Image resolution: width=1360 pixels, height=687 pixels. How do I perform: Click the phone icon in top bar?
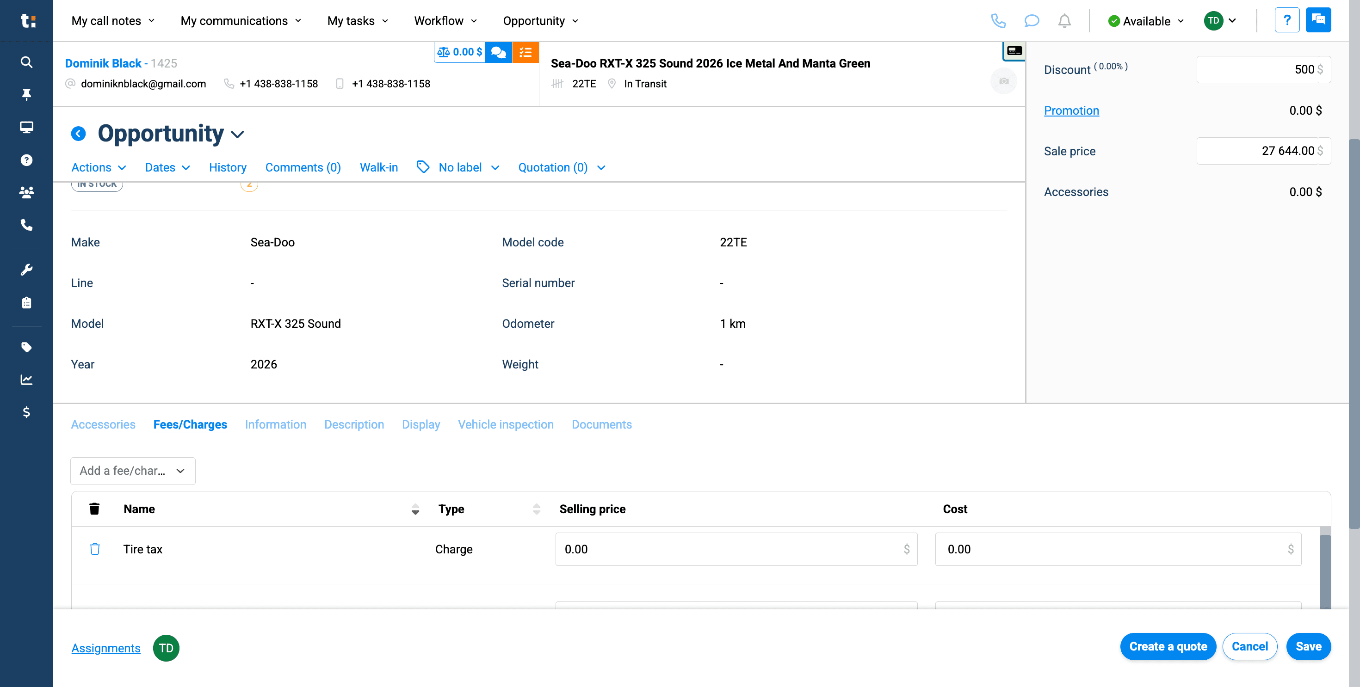(998, 21)
